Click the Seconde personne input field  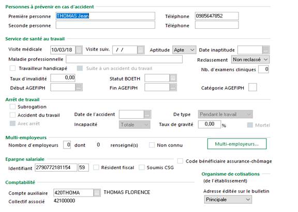[x=106, y=25]
